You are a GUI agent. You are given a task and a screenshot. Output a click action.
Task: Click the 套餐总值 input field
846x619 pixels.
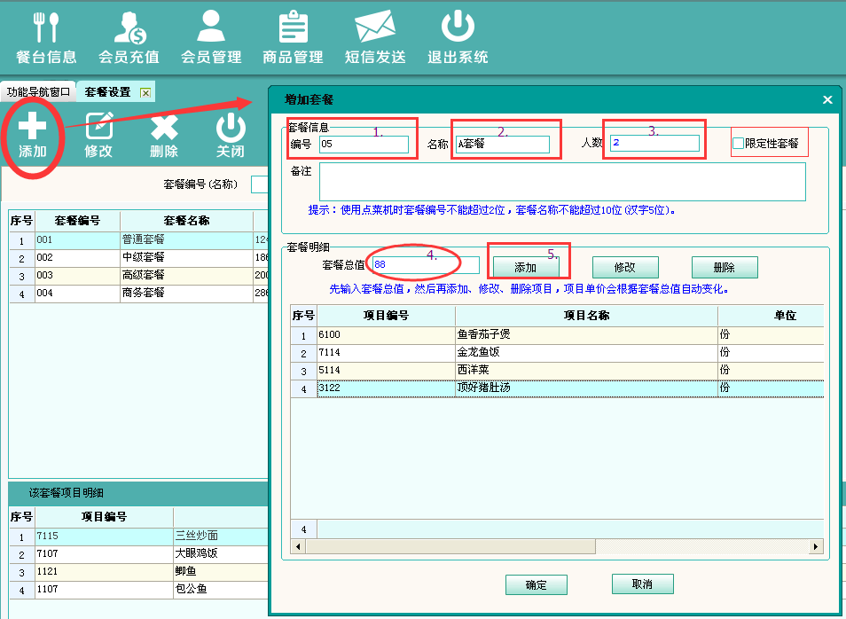point(426,265)
